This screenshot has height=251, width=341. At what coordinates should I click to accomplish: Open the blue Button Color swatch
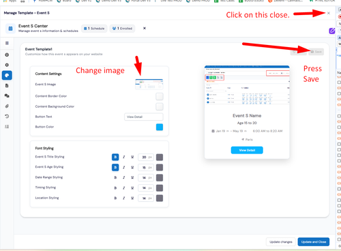[x=160, y=127]
